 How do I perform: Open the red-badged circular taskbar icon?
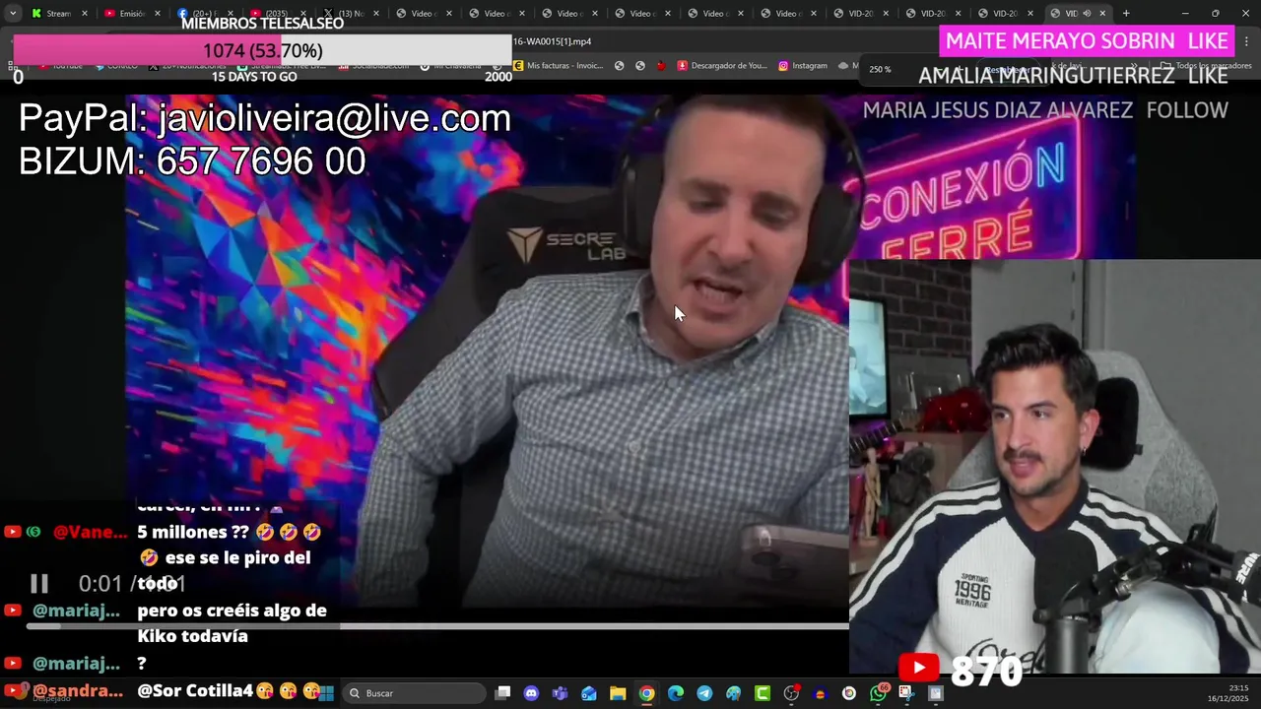tap(791, 693)
